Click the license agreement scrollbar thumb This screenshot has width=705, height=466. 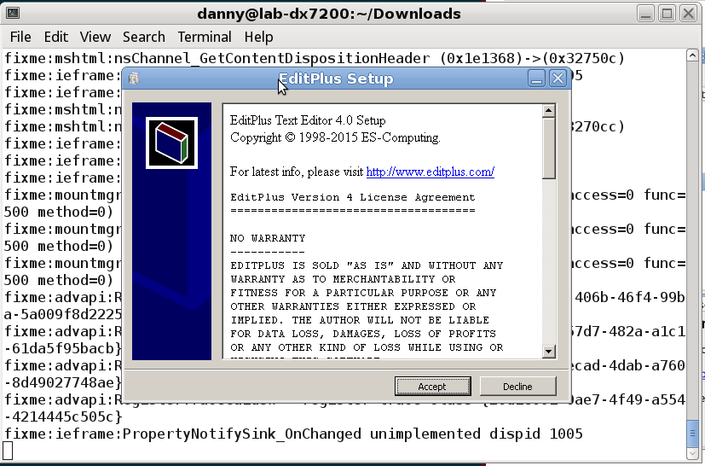click(x=548, y=147)
